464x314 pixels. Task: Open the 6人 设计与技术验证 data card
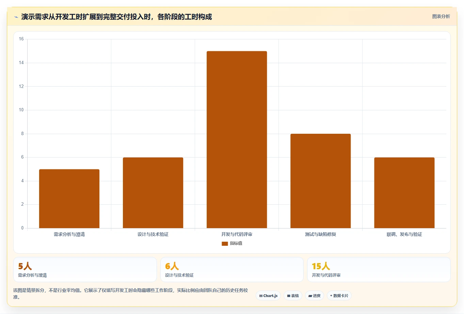tap(232, 270)
